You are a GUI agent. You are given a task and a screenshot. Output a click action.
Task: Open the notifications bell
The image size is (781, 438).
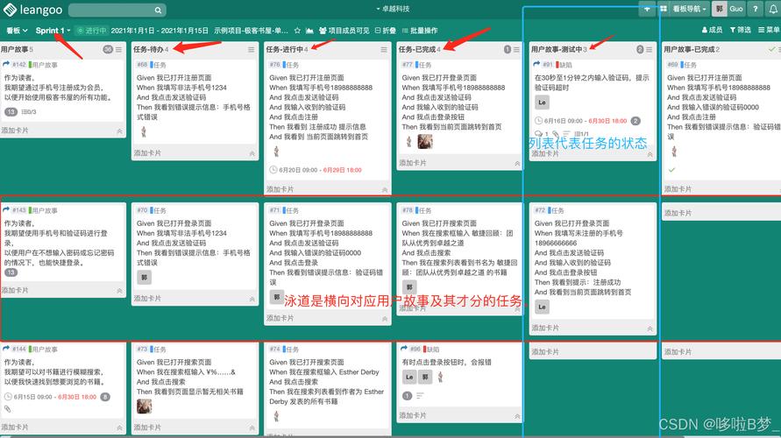pos(773,9)
